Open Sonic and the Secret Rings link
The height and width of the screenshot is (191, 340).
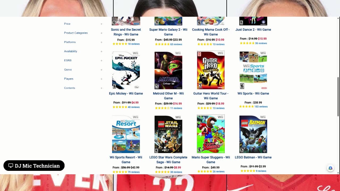[126, 32]
